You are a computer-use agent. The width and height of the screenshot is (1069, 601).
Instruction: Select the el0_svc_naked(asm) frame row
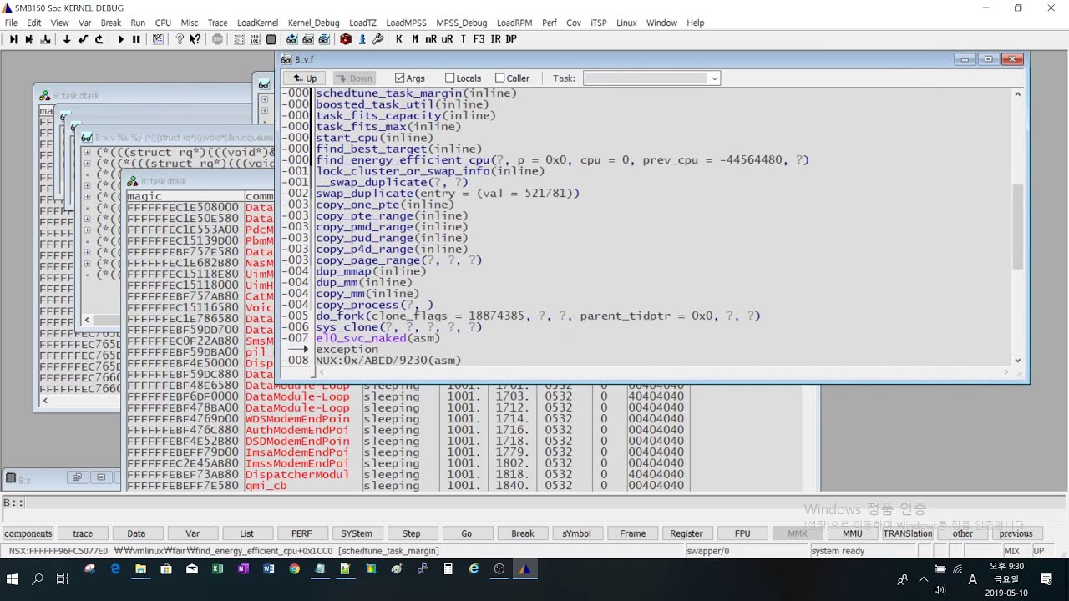(377, 338)
